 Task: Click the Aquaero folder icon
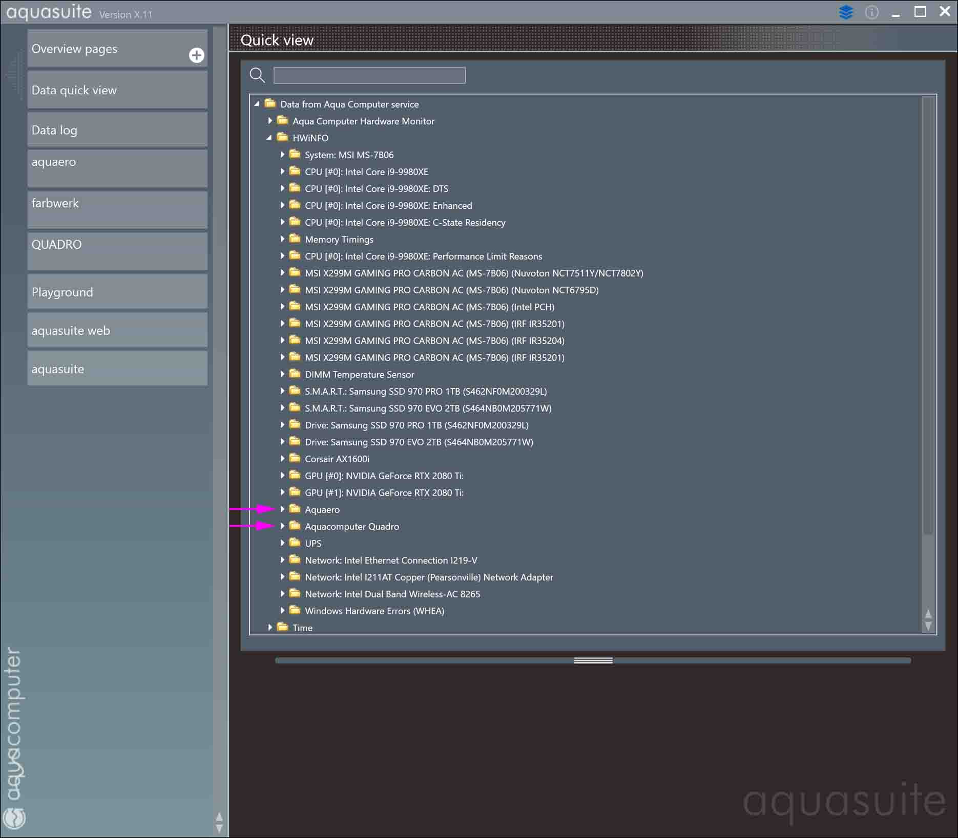pyautogui.click(x=295, y=509)
